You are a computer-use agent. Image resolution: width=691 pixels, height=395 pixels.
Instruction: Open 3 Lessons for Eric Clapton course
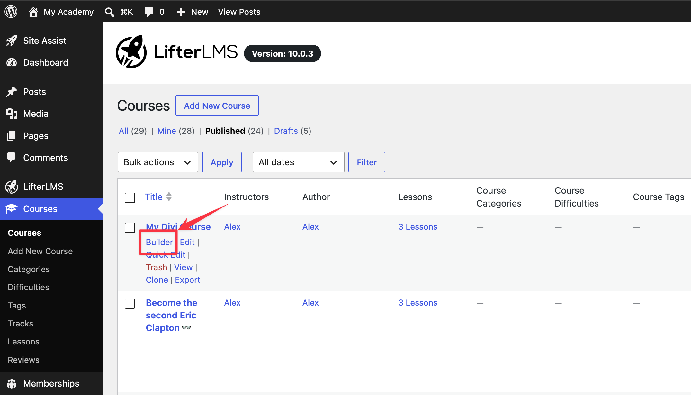[418, 303]
